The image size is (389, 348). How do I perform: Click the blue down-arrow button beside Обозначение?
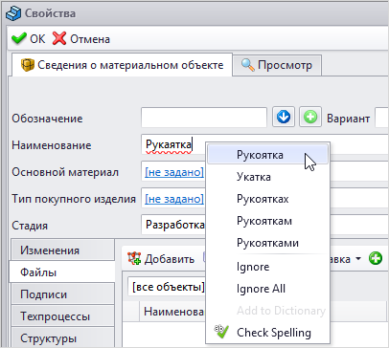point(284,117)
